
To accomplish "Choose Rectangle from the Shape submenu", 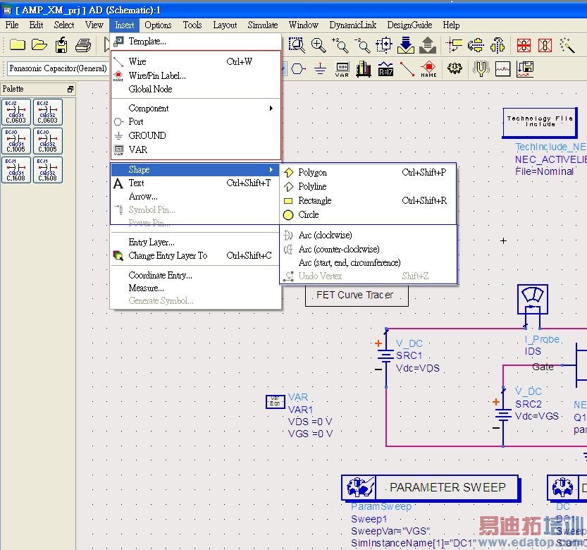I will click(314, 200).
